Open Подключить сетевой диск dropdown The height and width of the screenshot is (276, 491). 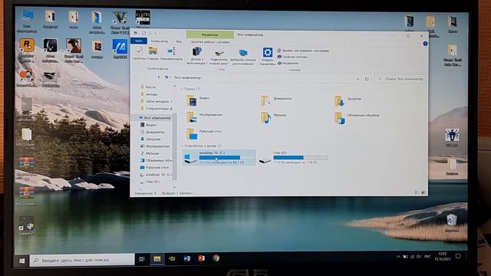[219, 56]
